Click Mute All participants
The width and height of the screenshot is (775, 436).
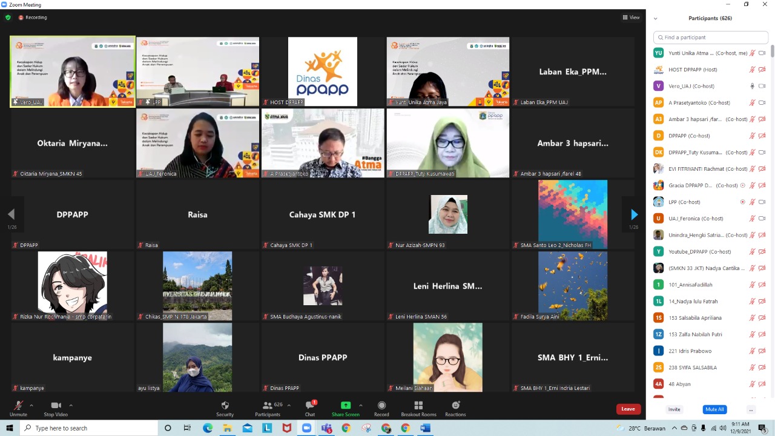(x=714, y=409)
